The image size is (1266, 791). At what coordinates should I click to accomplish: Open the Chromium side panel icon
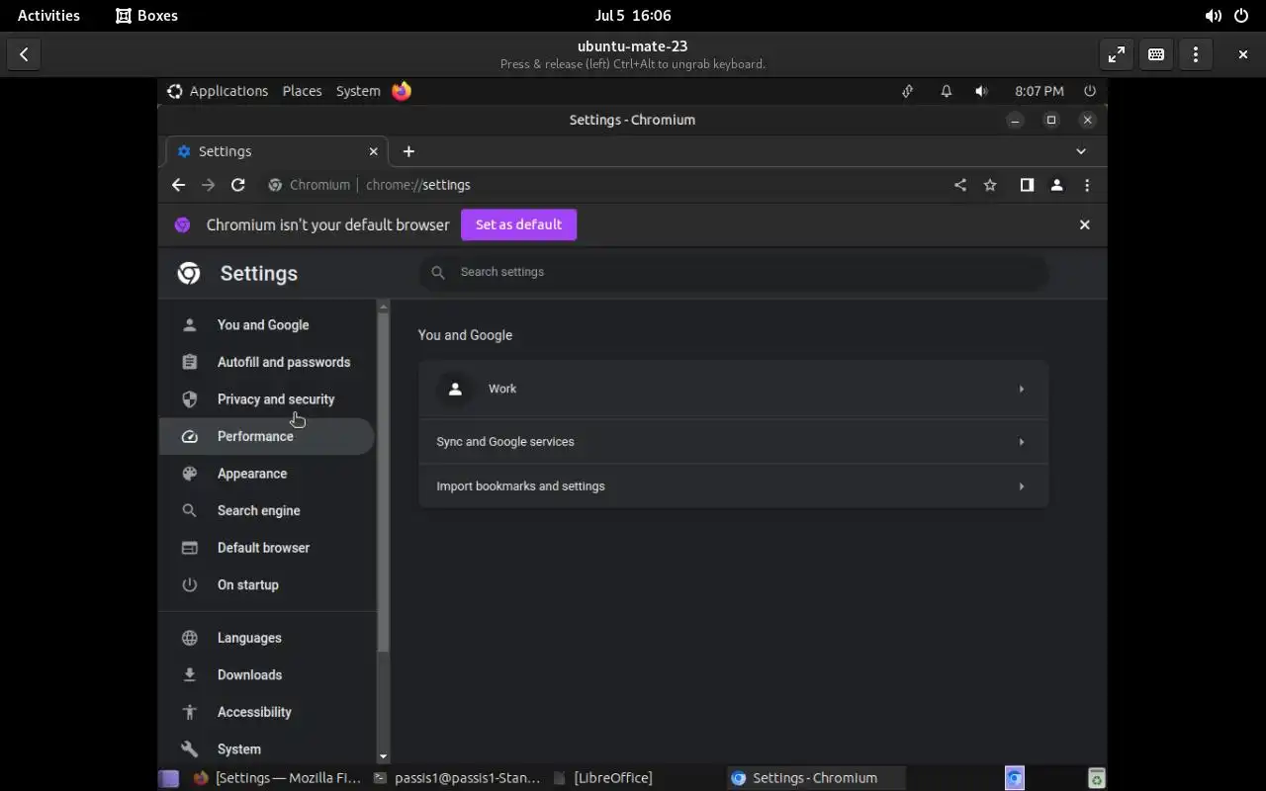click(x=1027, y=185)
